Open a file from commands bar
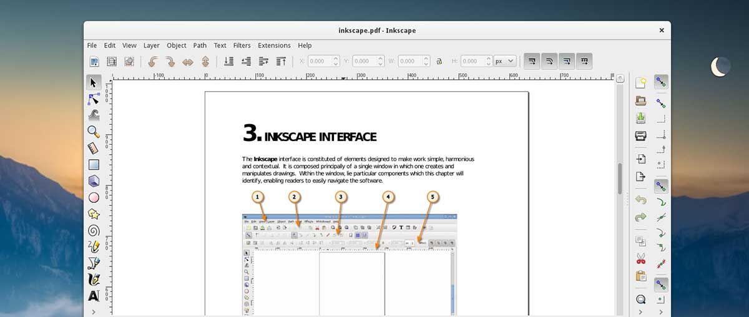Screen dimensions: 749x317 click(x=640, y=100)
